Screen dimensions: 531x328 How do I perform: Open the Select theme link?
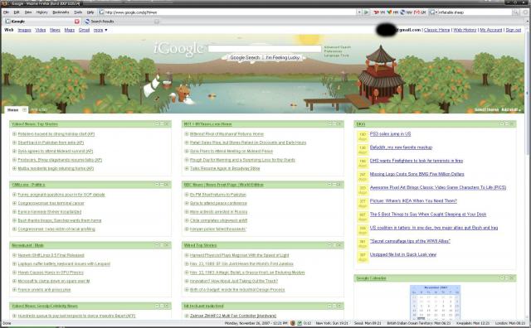[x=487, y=110]
